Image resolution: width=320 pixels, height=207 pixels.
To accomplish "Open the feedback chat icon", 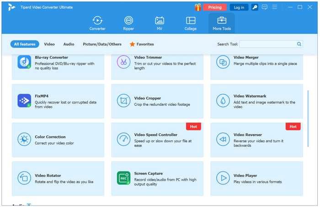I will (x=265, y=7).
